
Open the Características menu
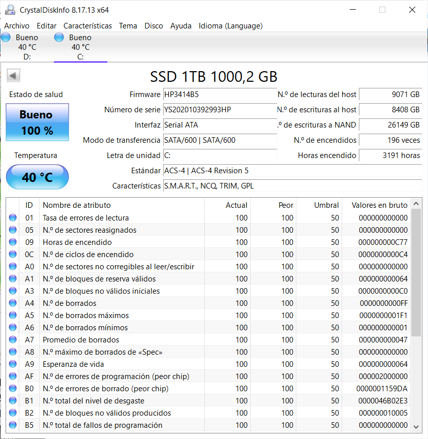tap(87, 26)
